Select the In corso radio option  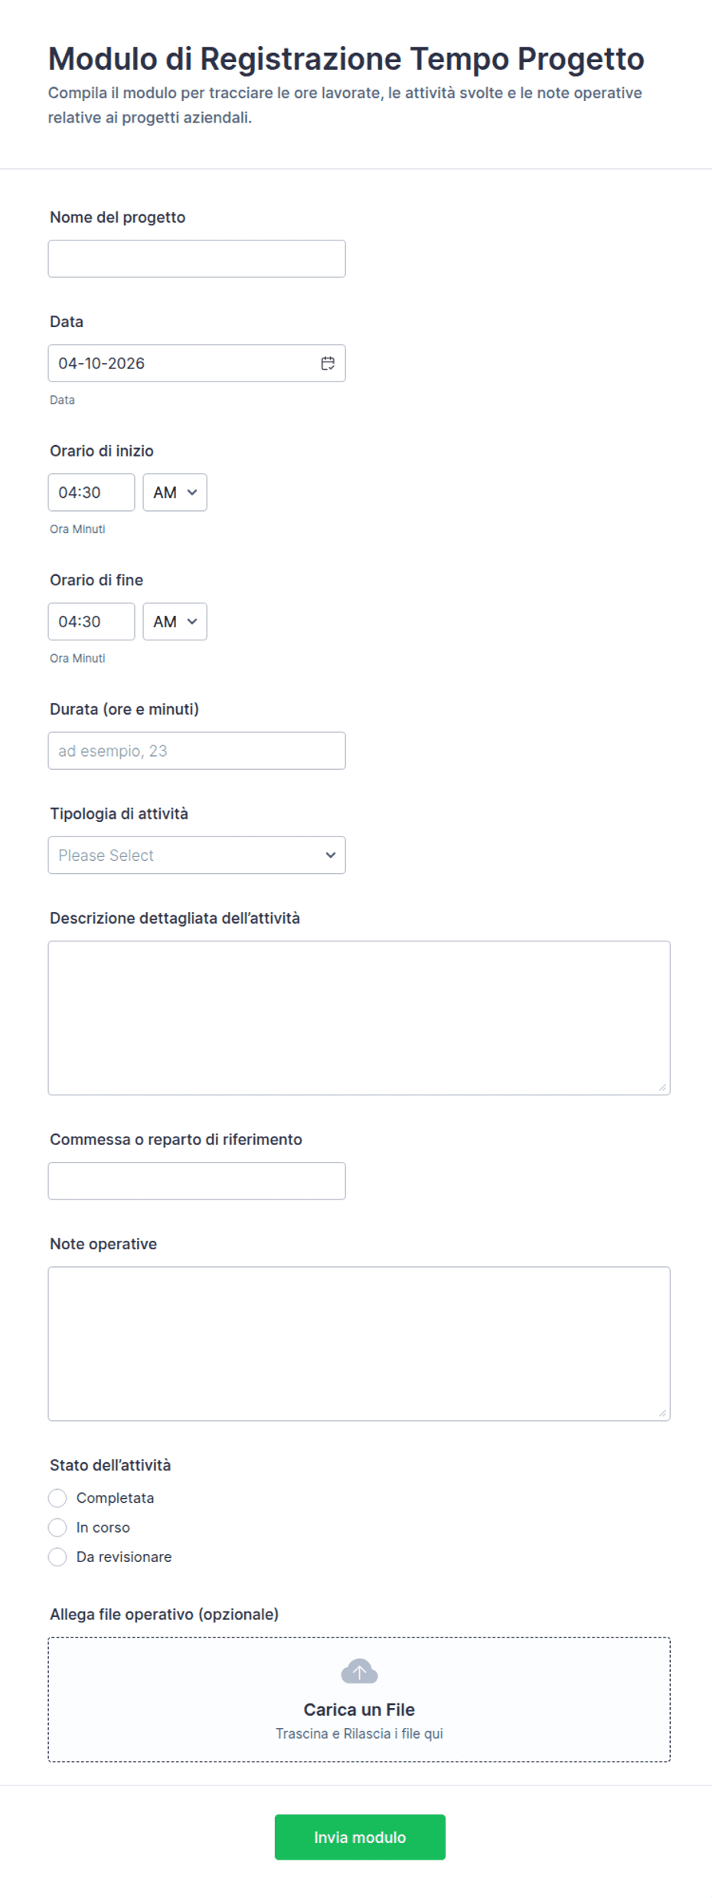pos(57,1527)
